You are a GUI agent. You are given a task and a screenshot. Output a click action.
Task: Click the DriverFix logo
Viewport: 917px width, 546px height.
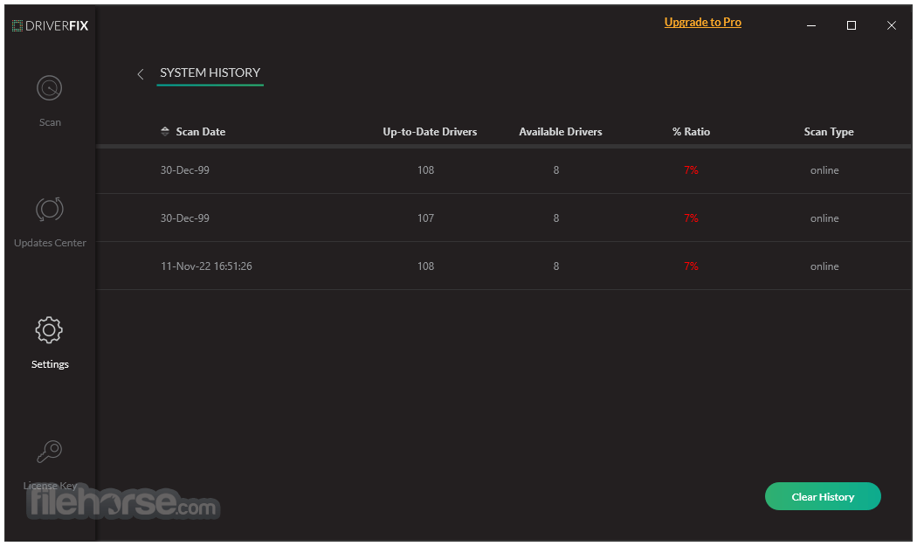pos(51,25)
